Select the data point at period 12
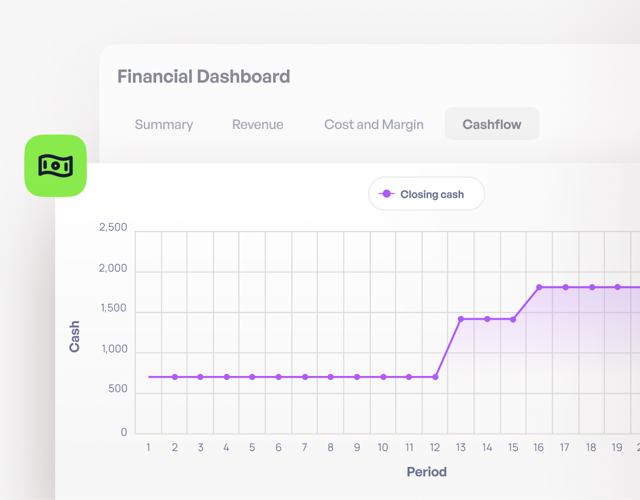Image resolution: width=640 pixels, height=500 pixels. click(x=435, y=377)
